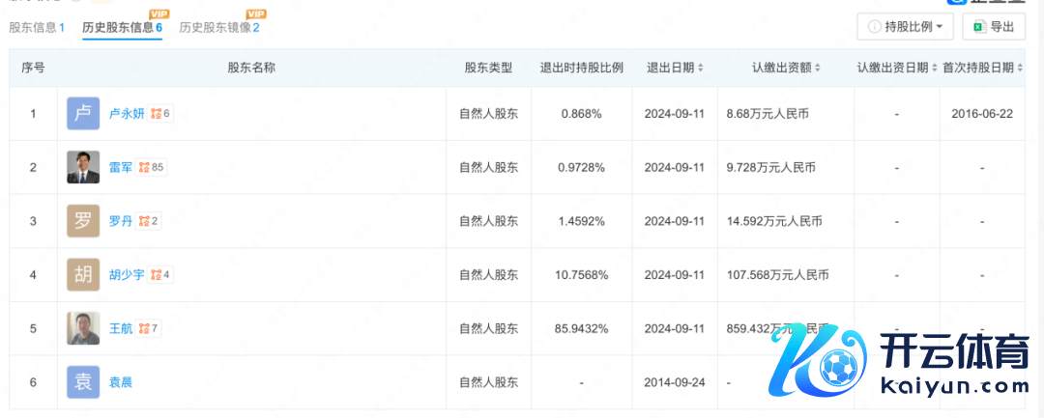Sort by 退出日期 column
The image size is (1044, 418).
point(675,69)
